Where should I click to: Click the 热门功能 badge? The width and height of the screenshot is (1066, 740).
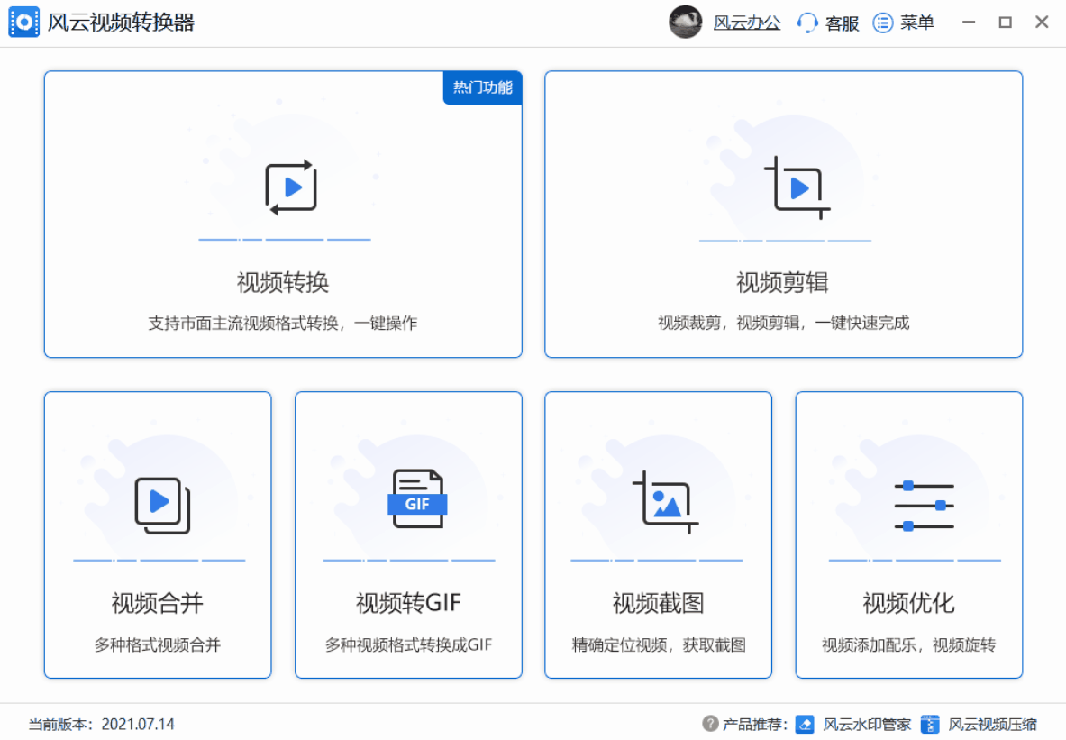point(482,87)
